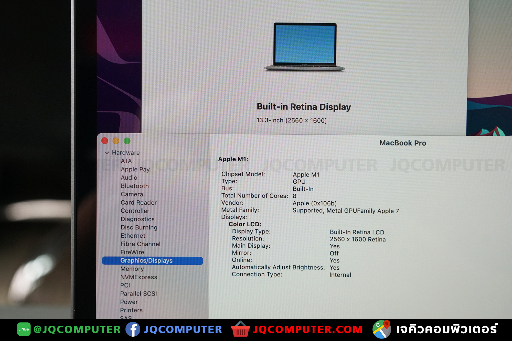The width and height of the screenshot is (512, 341).
Task: Click the Built-In Retina LCD value
Action: coord(357,232)
